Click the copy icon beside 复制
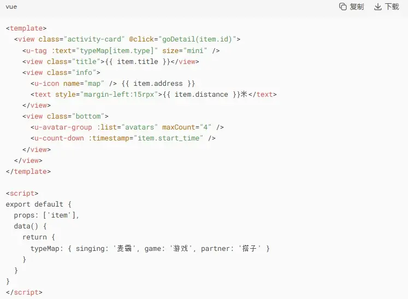The image size is (408, 299). click(x=343, y=7)
